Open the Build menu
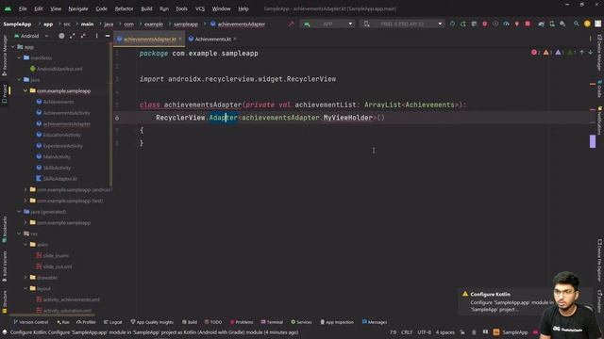604x339 pixels. [146, 8]
